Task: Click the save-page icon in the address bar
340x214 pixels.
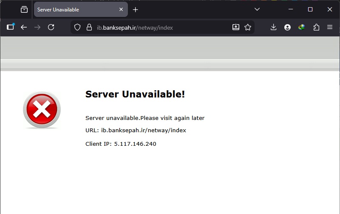Action: coord(236,27)
